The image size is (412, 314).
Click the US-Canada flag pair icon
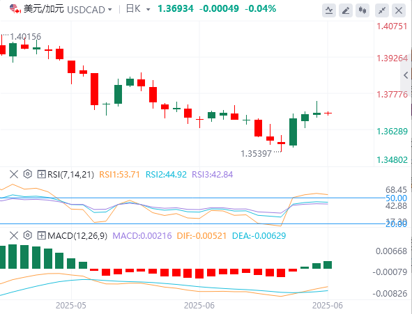tap(15, 9)
